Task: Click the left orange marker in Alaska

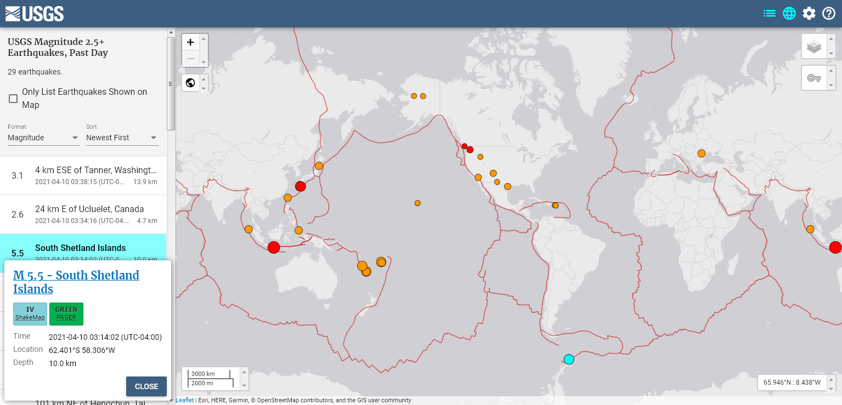Action: click(414, 96)
